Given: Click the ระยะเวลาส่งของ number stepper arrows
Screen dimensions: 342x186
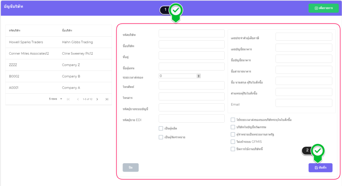Looking at the screenshot, I should coord(199,76).
